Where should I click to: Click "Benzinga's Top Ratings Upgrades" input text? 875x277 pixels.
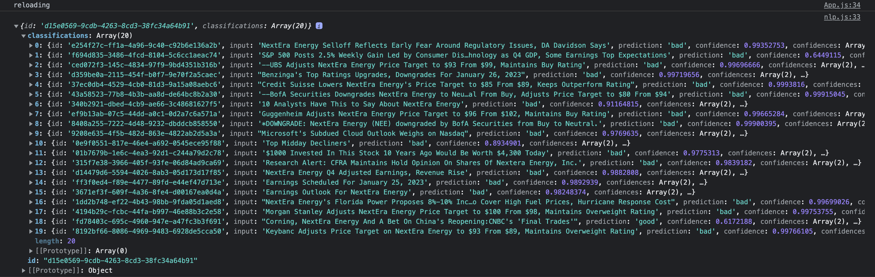(x=392, y=75)
